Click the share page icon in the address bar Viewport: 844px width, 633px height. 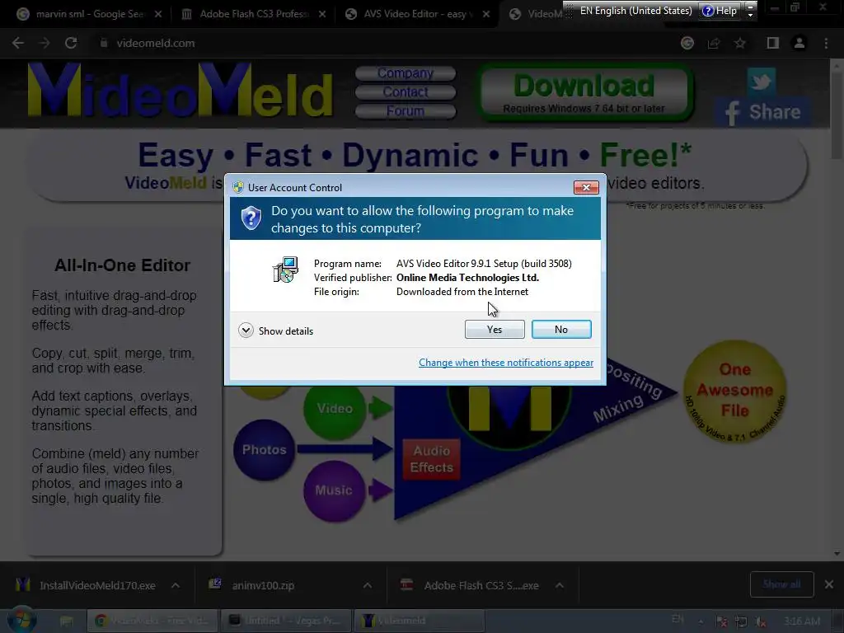[714, 43]
